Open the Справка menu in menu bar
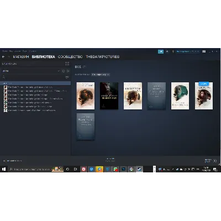221x221 pixels. point(33,51)
